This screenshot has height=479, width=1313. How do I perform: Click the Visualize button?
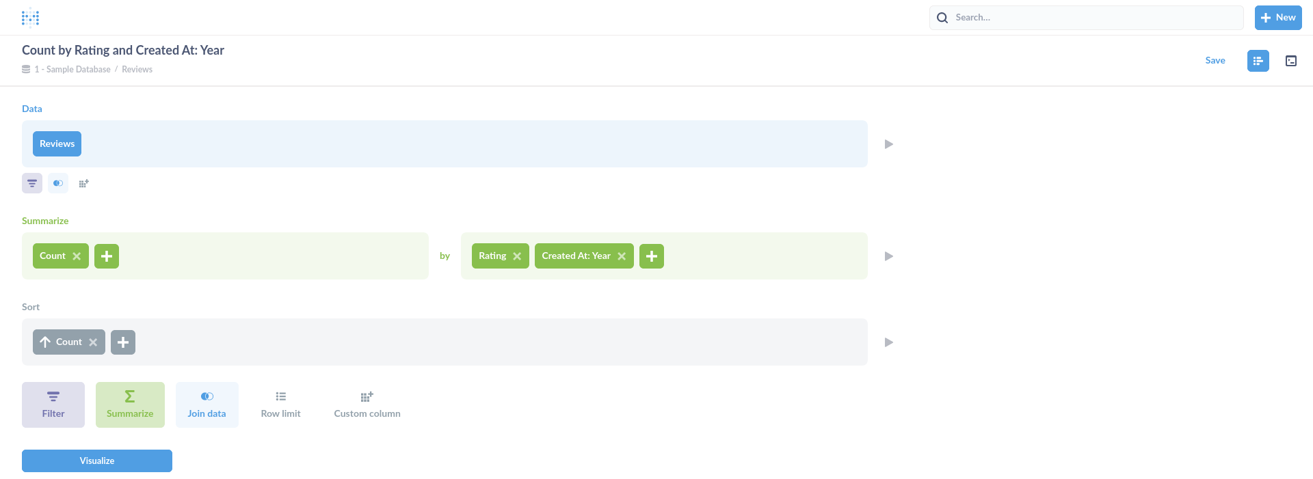pyautogui.click(x=96, y=461)
